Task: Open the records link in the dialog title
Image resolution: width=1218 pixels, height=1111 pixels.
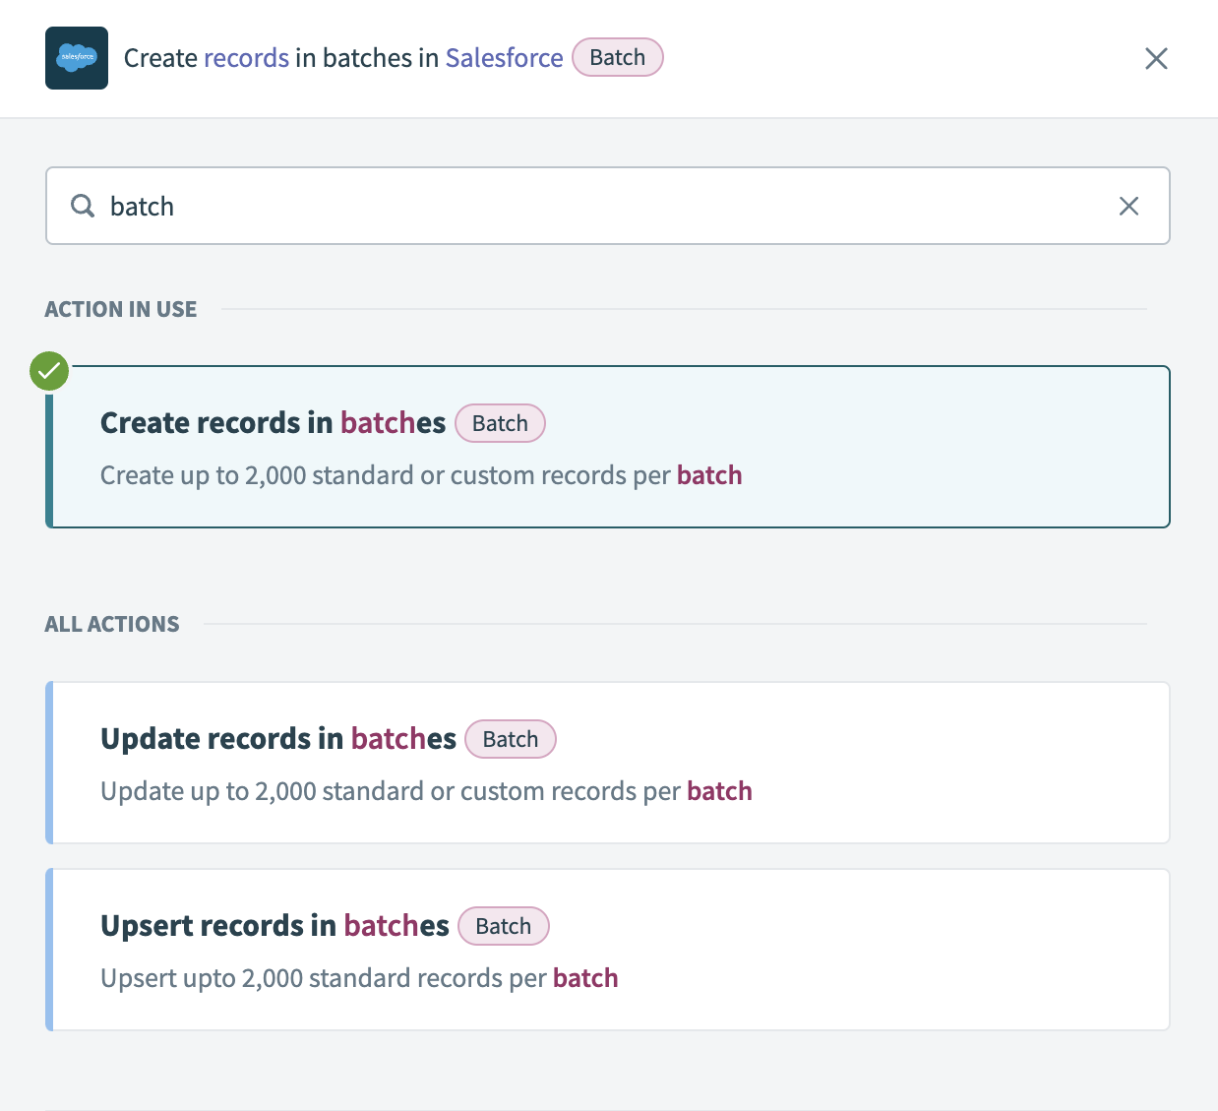Action: click(x=246, y=58)
